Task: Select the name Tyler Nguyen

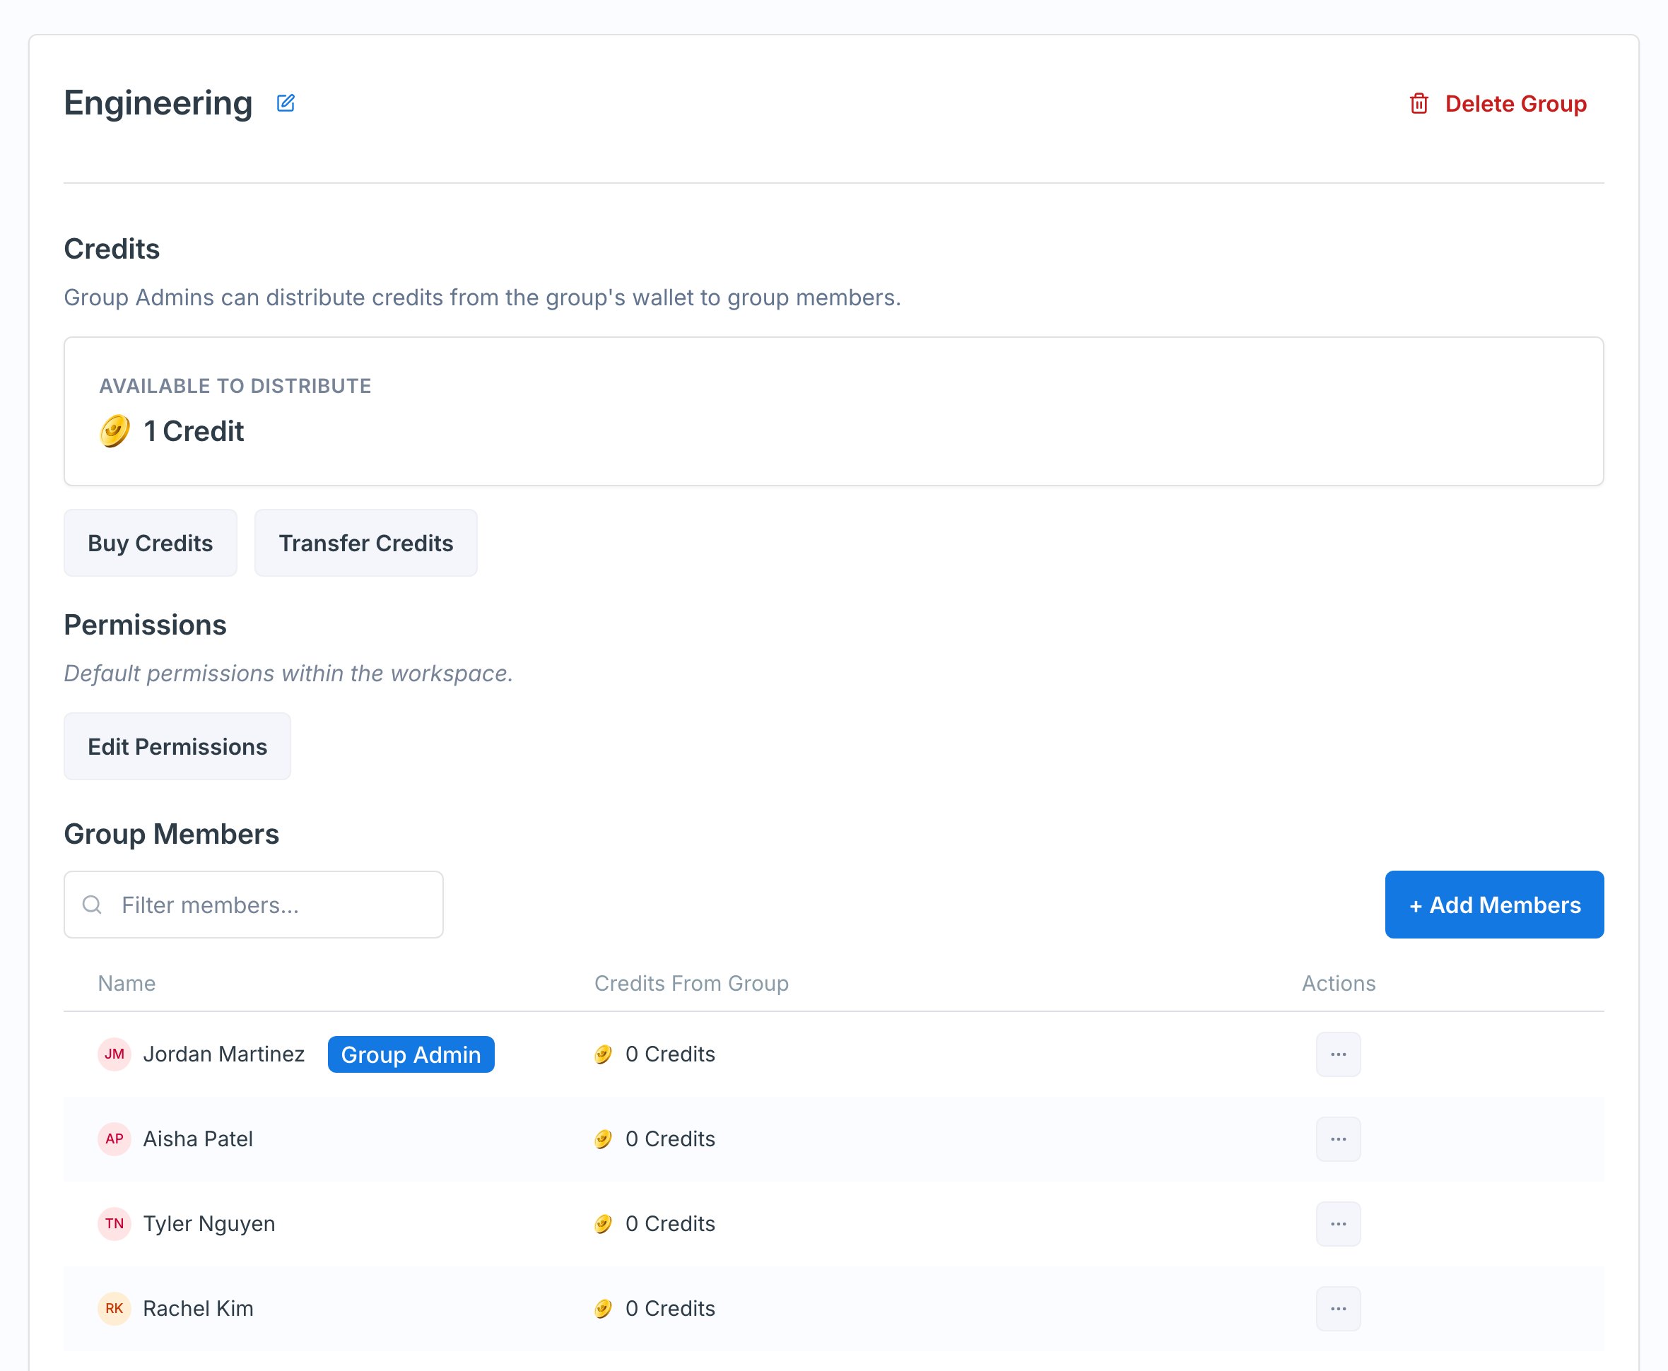Action: (208, 1224)
